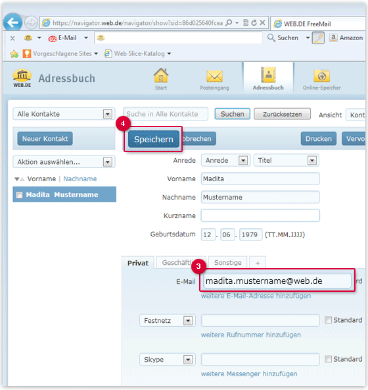Click into the Festnetz number field

pos(260,320)
